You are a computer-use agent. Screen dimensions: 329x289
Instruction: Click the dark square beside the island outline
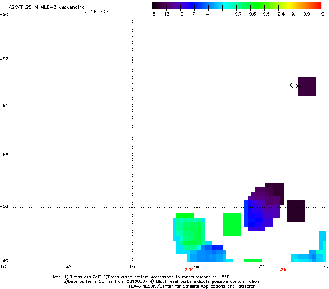tap(307, 87)
